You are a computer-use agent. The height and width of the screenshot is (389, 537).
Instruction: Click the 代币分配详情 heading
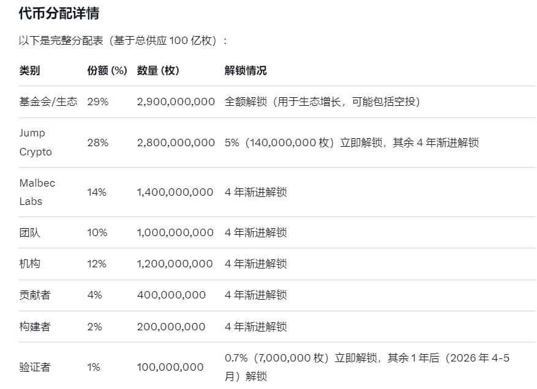pyautogui.click(x=59, y=13)
